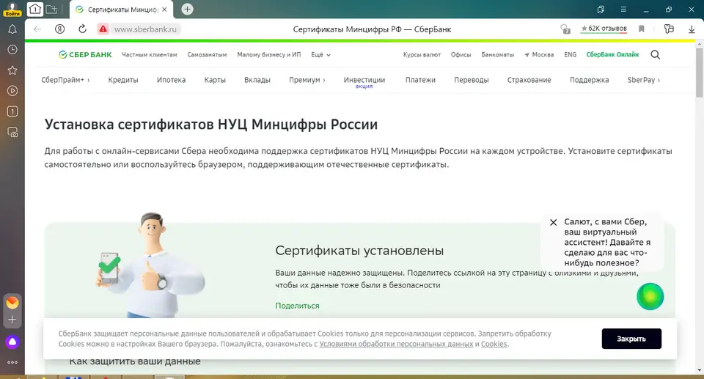704x379 pixels.
Task: Open a new browser tab
Action: click(x=187, y=9)
